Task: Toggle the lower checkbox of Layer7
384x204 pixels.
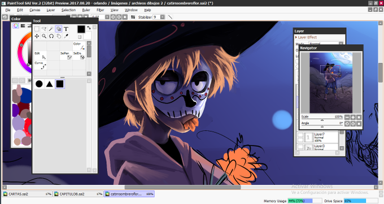Action: click(x=300, y=140)
